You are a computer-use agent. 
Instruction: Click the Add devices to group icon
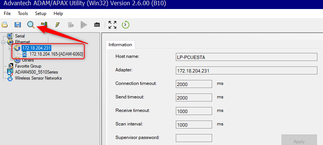pyautogui.click(x=44, y=25)
